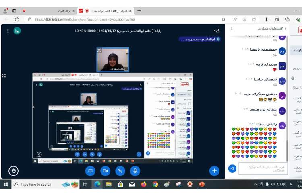Click the phone audio button
This screenshot has width=302, height=193.
coord(120,170)
